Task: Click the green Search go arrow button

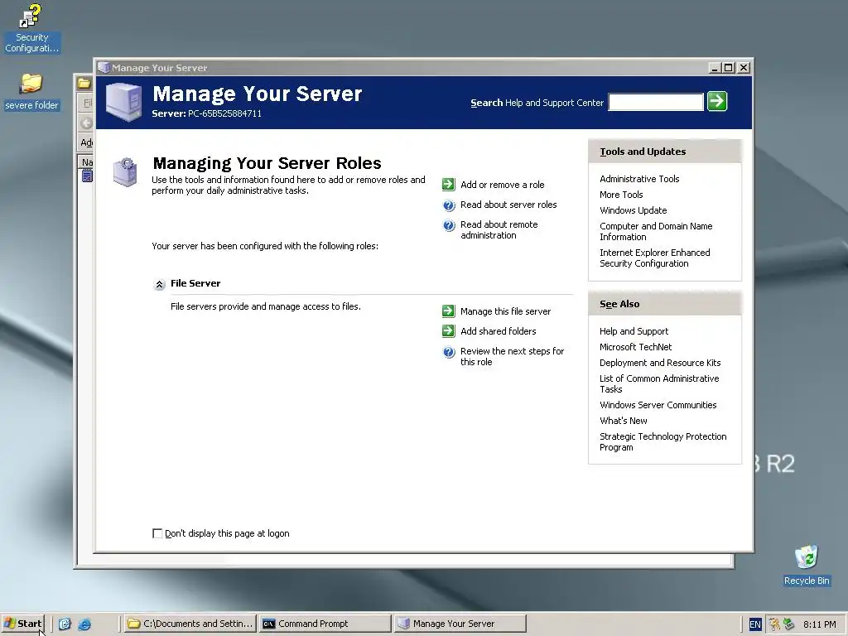Action: (x=717, y=101)
